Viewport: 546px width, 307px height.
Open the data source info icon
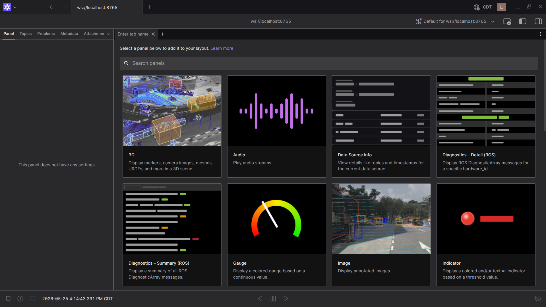tap(20, 298)
